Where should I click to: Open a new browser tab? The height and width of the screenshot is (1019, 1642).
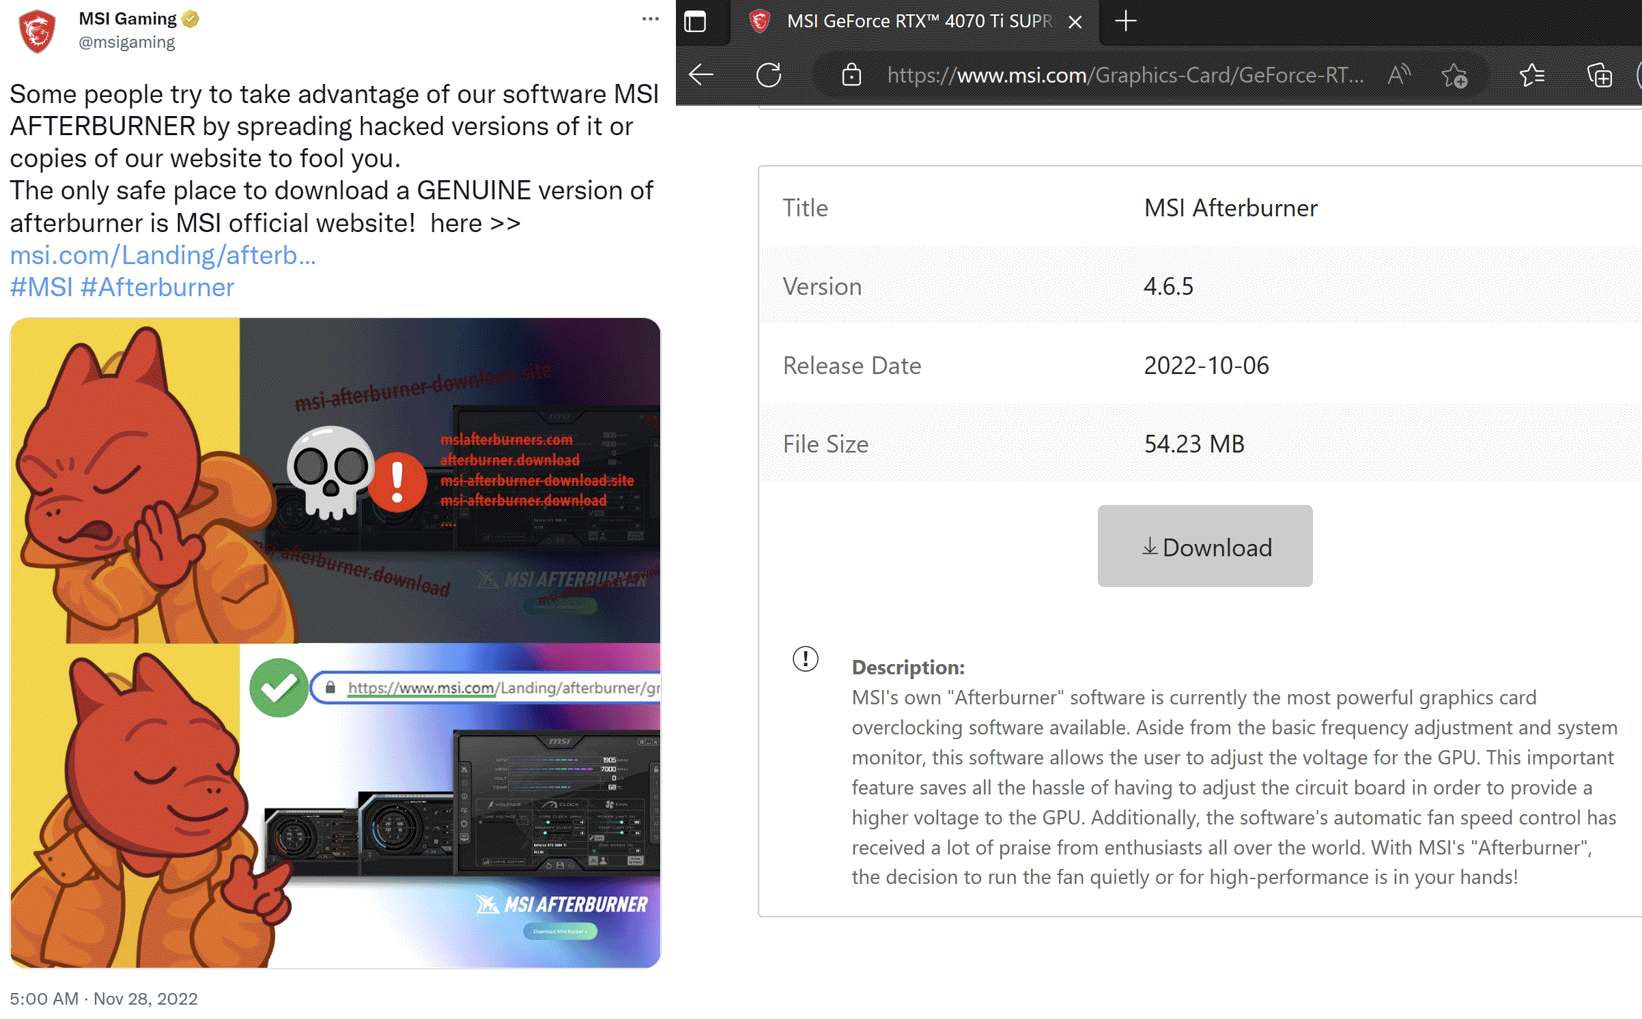(1126, 21)
